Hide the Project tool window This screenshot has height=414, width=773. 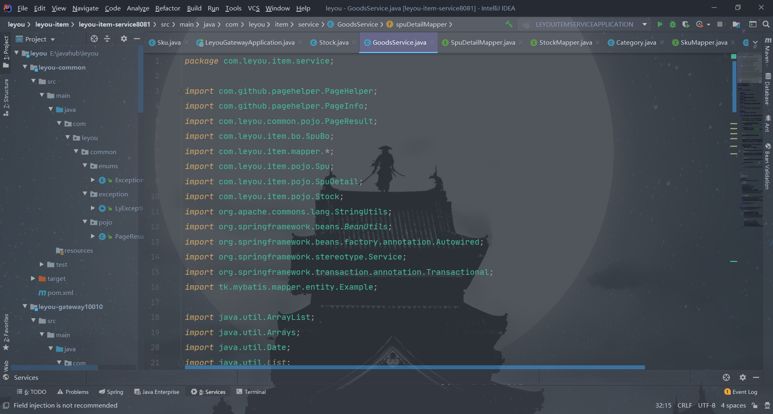137,39
